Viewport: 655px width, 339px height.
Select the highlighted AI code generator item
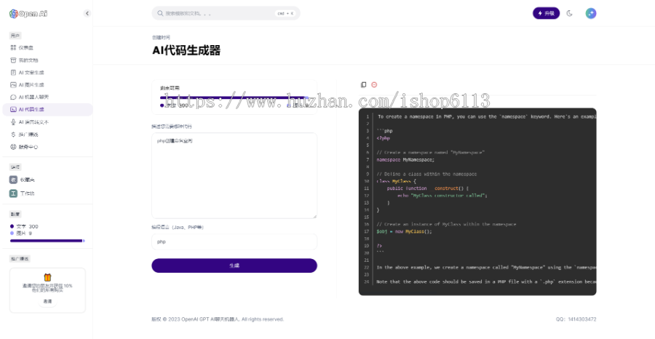click(47, 109)
